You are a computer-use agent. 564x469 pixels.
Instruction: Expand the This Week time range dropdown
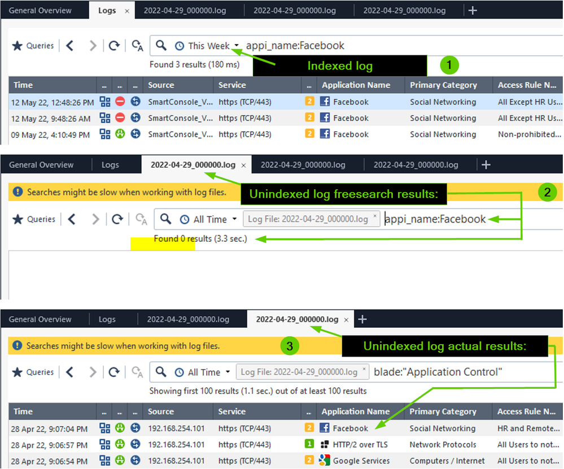(x=237, y=46)
